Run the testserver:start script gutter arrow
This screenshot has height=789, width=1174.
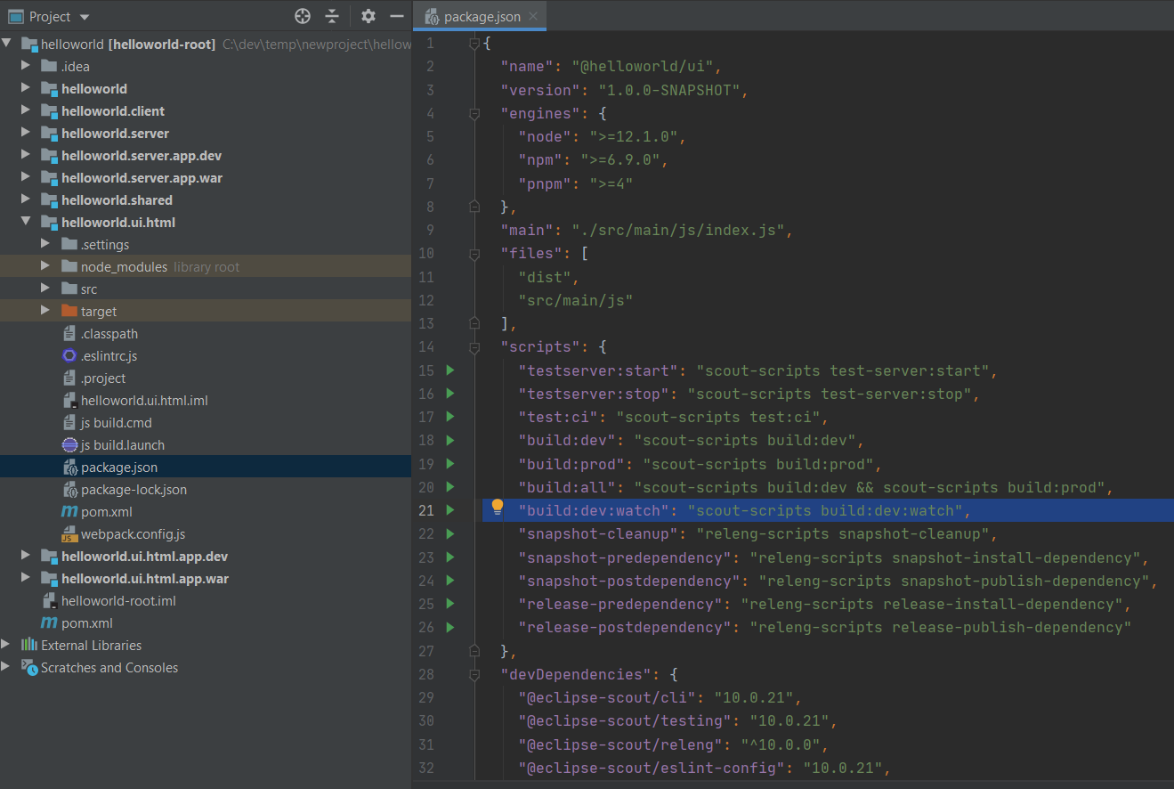click(450, 370)
